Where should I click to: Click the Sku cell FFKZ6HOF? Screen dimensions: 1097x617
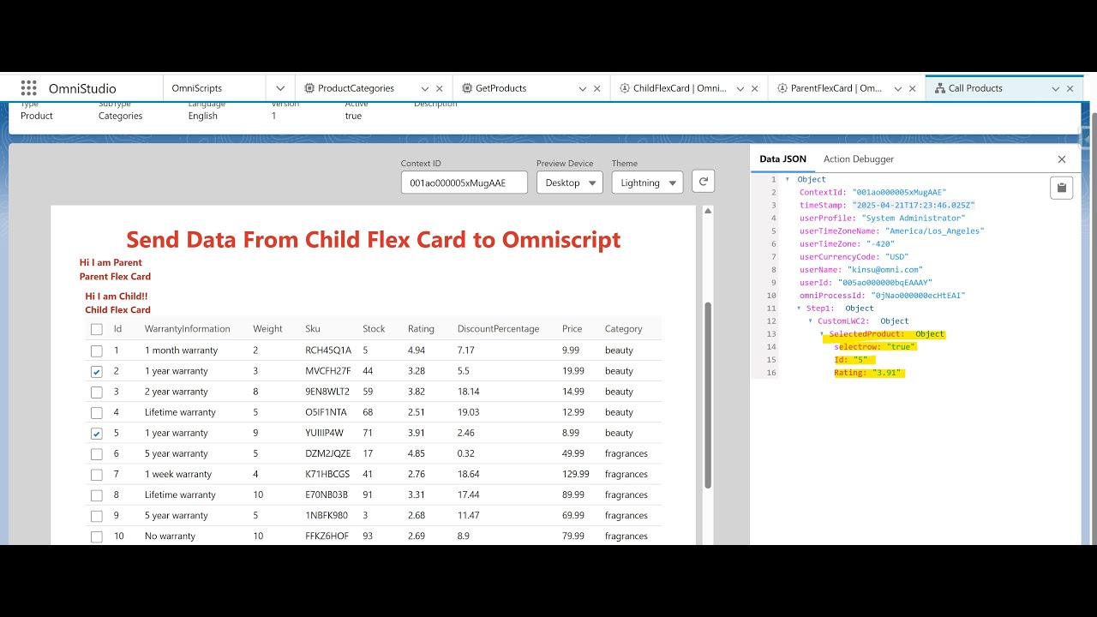[327, 536]
